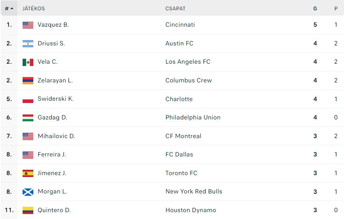Click the Armenia flag next to Zelarayan L.

tap(28, 81)
